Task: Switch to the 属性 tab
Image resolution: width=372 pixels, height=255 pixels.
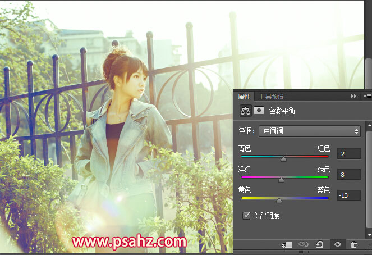Action: pos(244,97)
